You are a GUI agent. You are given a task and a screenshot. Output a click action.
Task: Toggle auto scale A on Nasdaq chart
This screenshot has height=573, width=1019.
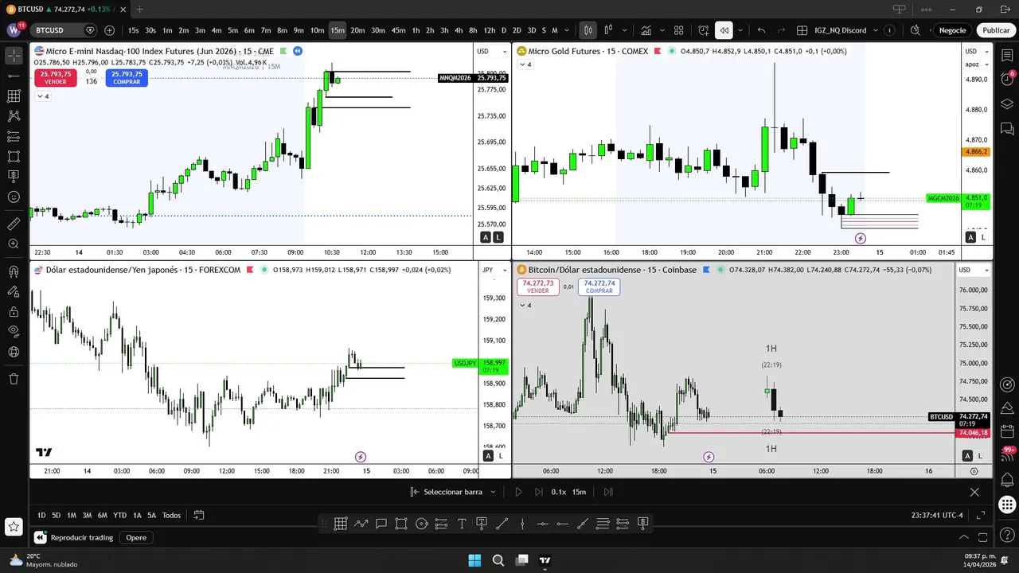coord(486,237)
